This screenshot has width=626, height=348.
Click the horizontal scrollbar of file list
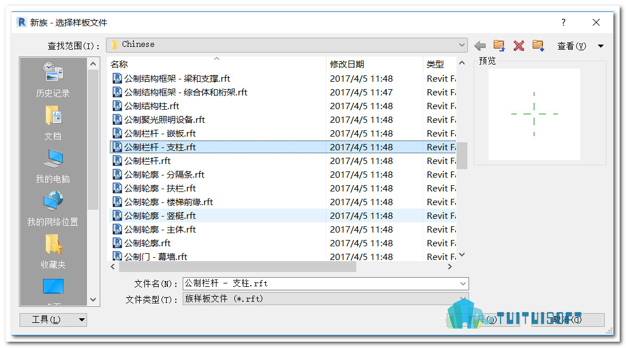point(237,267)
